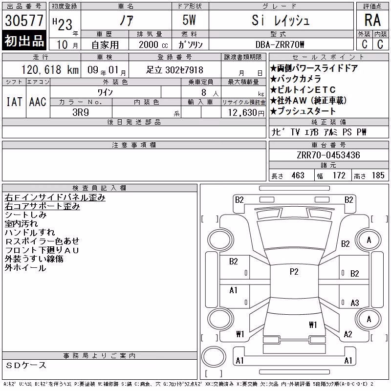Click the registration number 足立 302せ7918

pos(174,70)
